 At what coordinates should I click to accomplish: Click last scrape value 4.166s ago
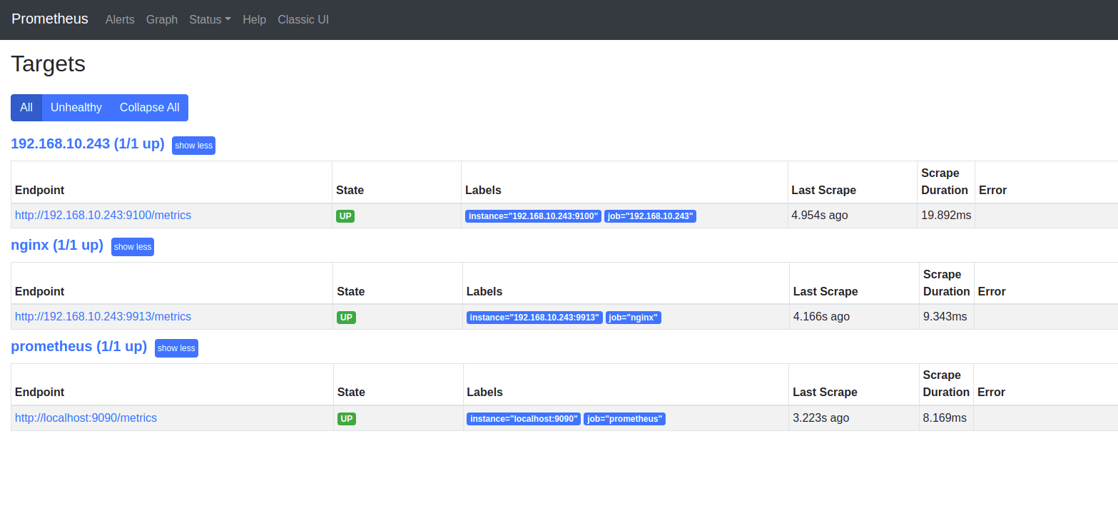tap(821, 316)
